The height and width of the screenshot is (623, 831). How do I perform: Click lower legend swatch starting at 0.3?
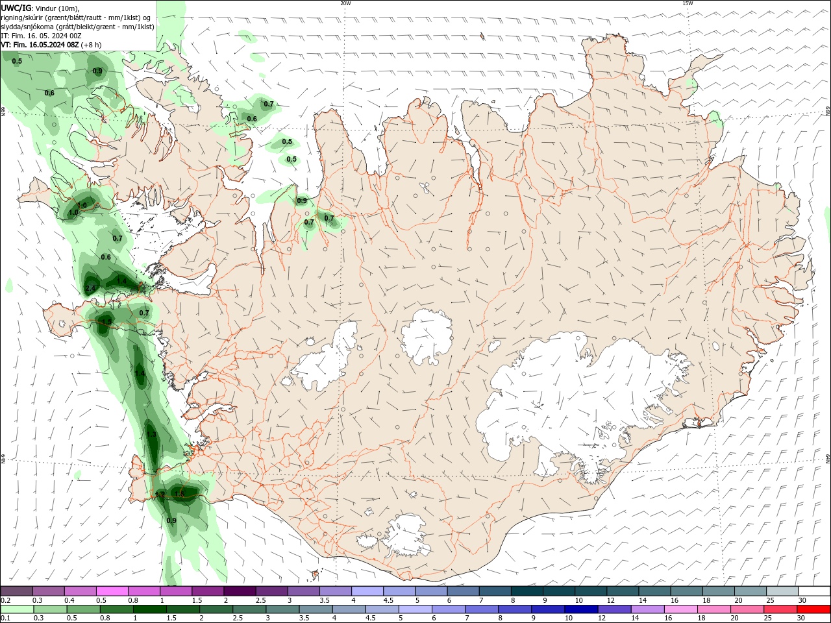50,609
